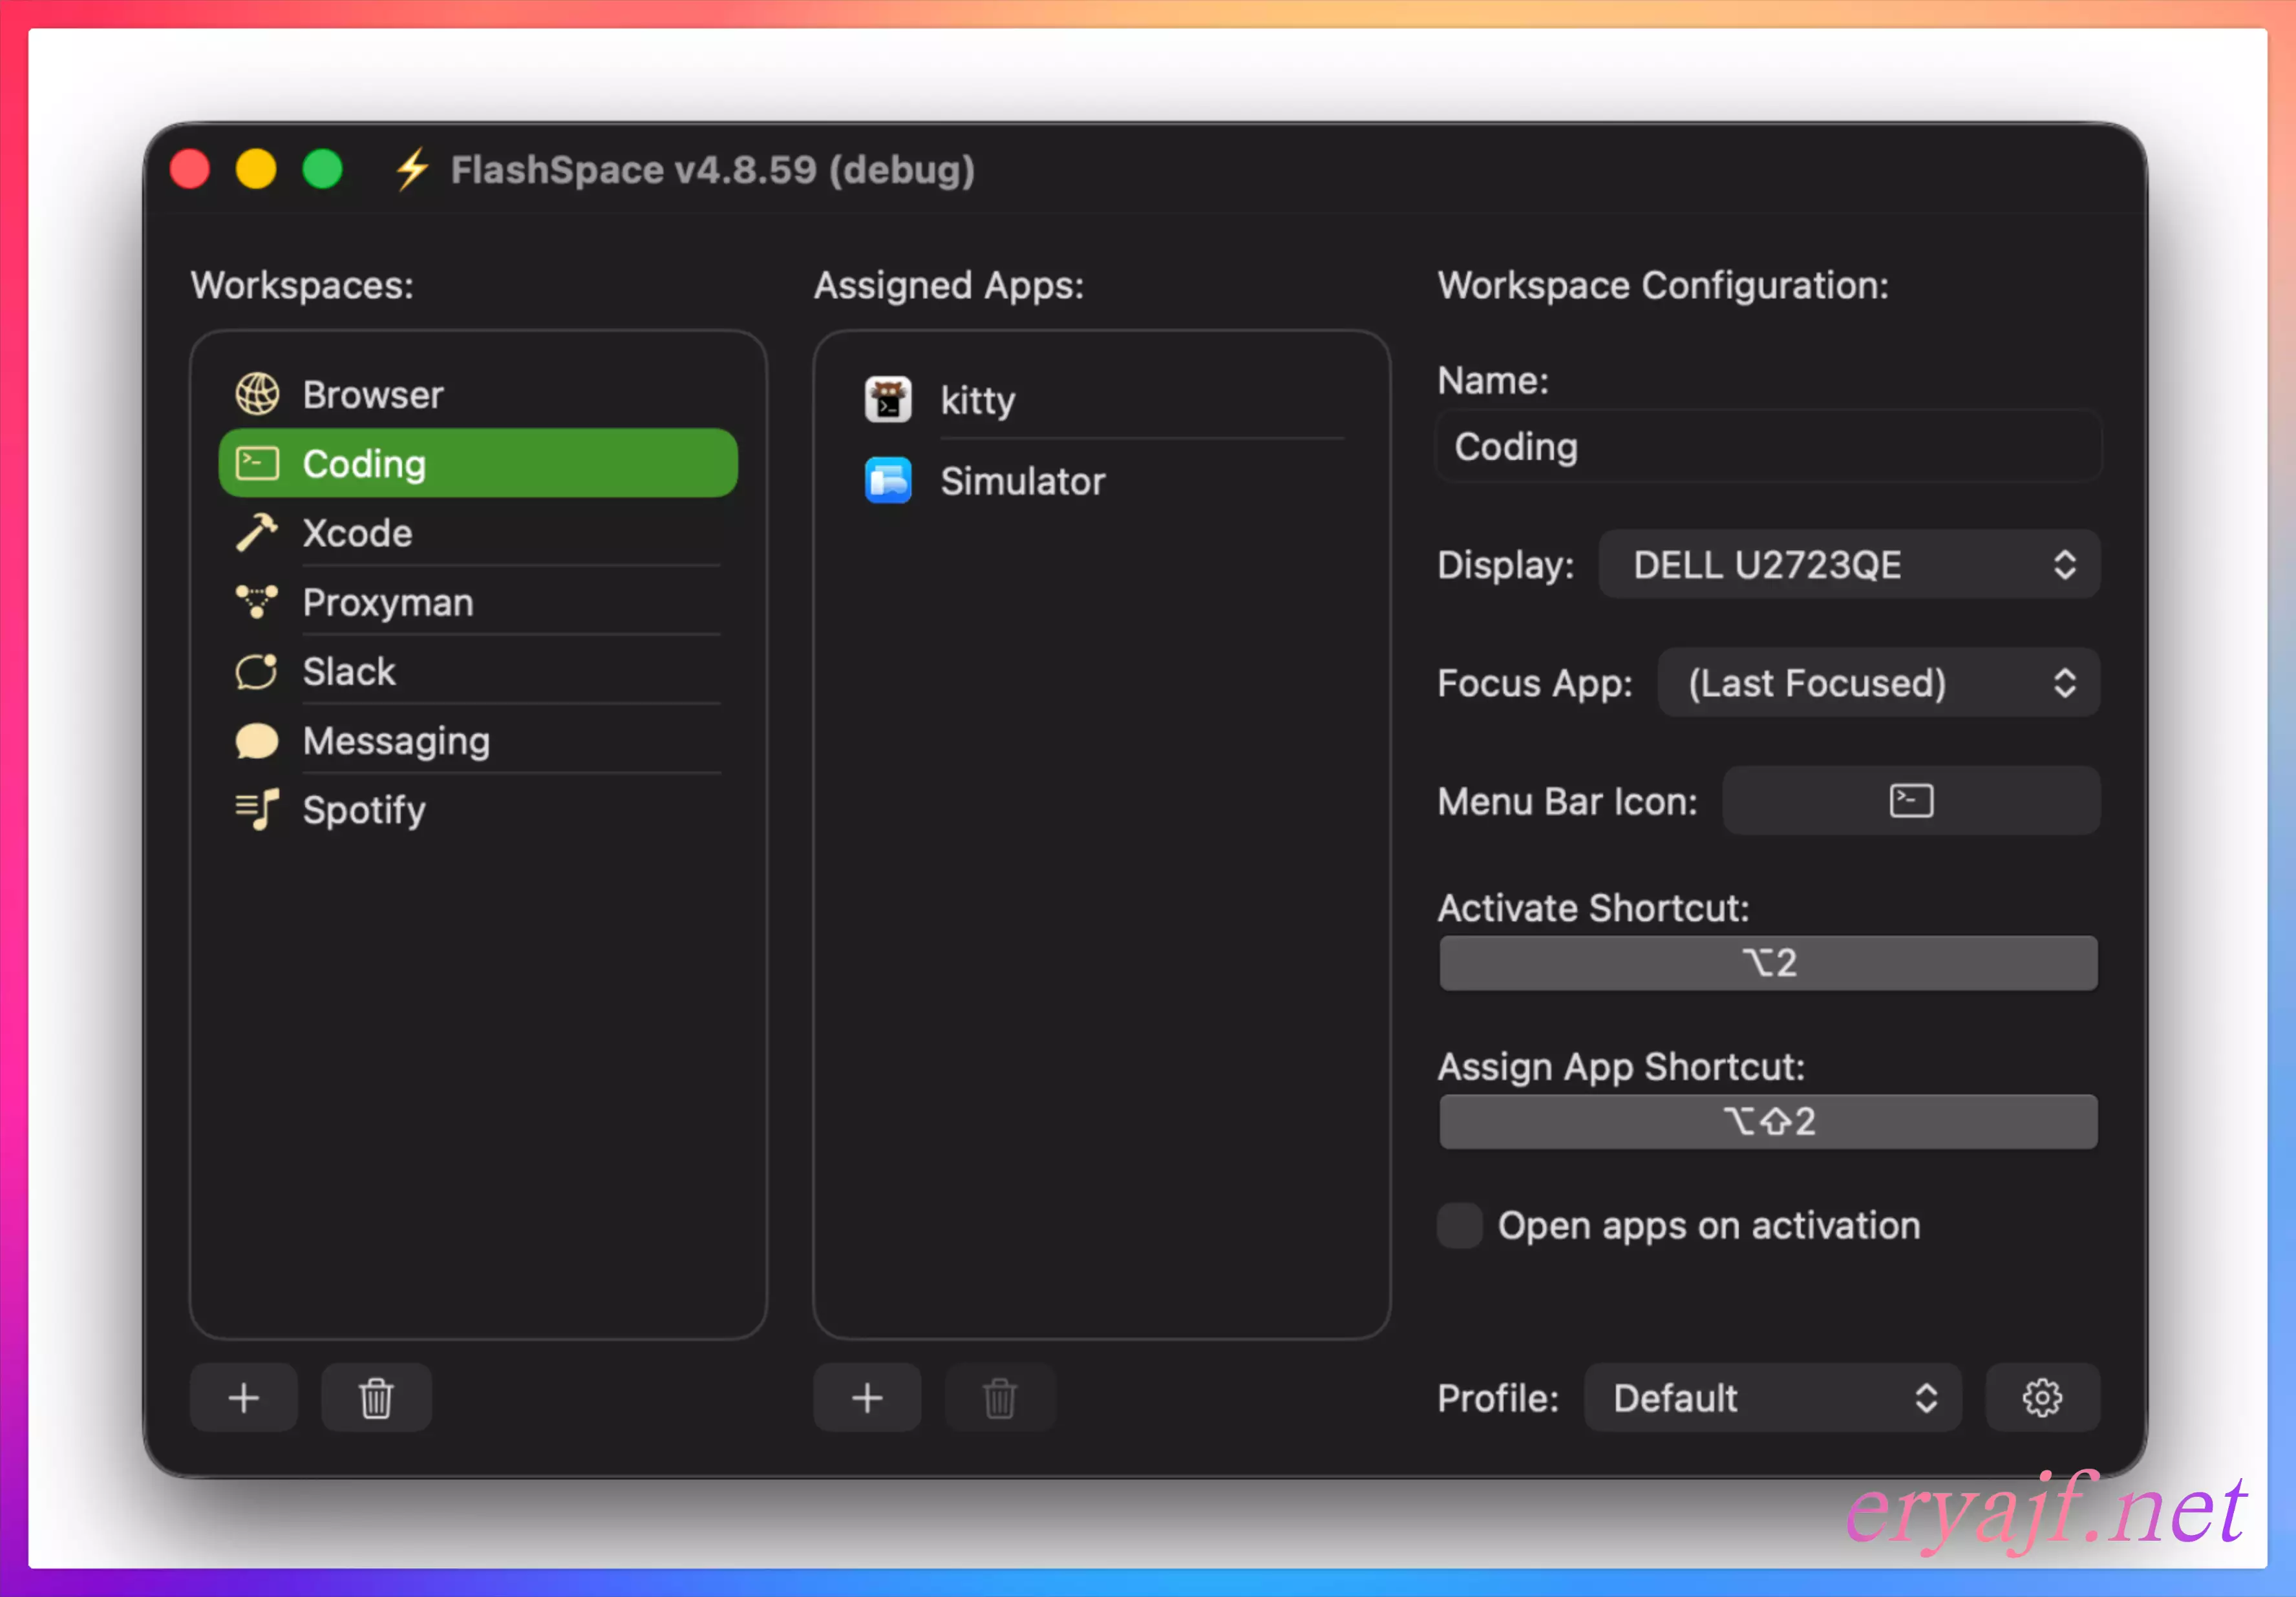2296x1597 pixels.
Task: Open the Profile dropdown set to Default
Action: [x=1772, y=1397]
